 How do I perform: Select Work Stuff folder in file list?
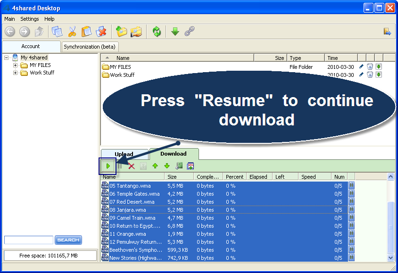click(x=122, y=75)
